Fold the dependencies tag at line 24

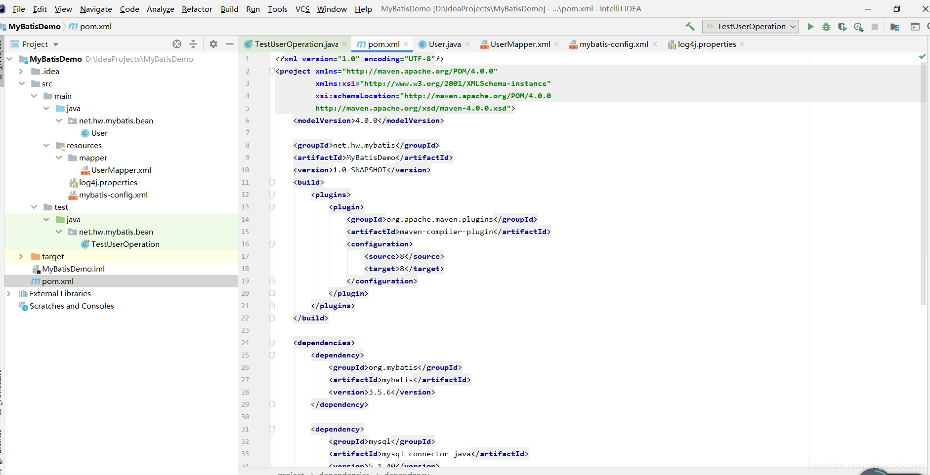[x=272, y=343]
